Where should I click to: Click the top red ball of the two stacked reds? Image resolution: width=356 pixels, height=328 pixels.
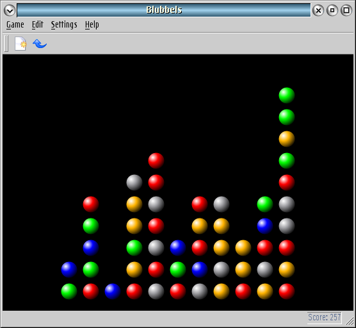point(156,161)
